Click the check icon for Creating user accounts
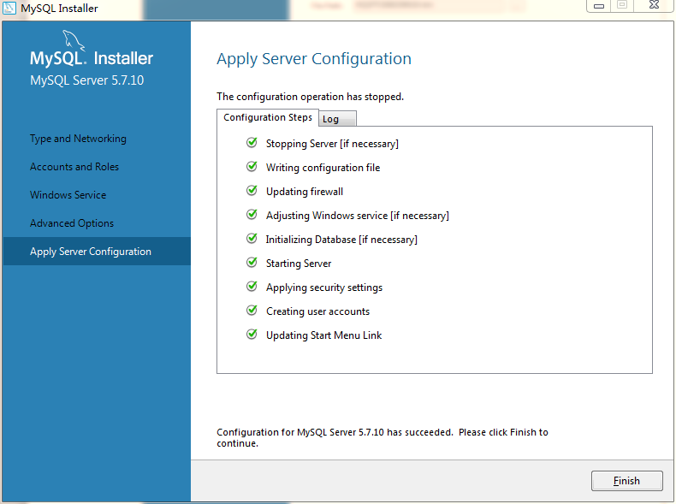Viewport: 676px width, 504px height. point(252,311)
